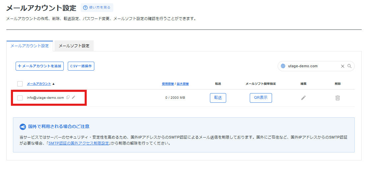Follow the SMTP認証の国外アクセス制限設定 link

point(79,143)
